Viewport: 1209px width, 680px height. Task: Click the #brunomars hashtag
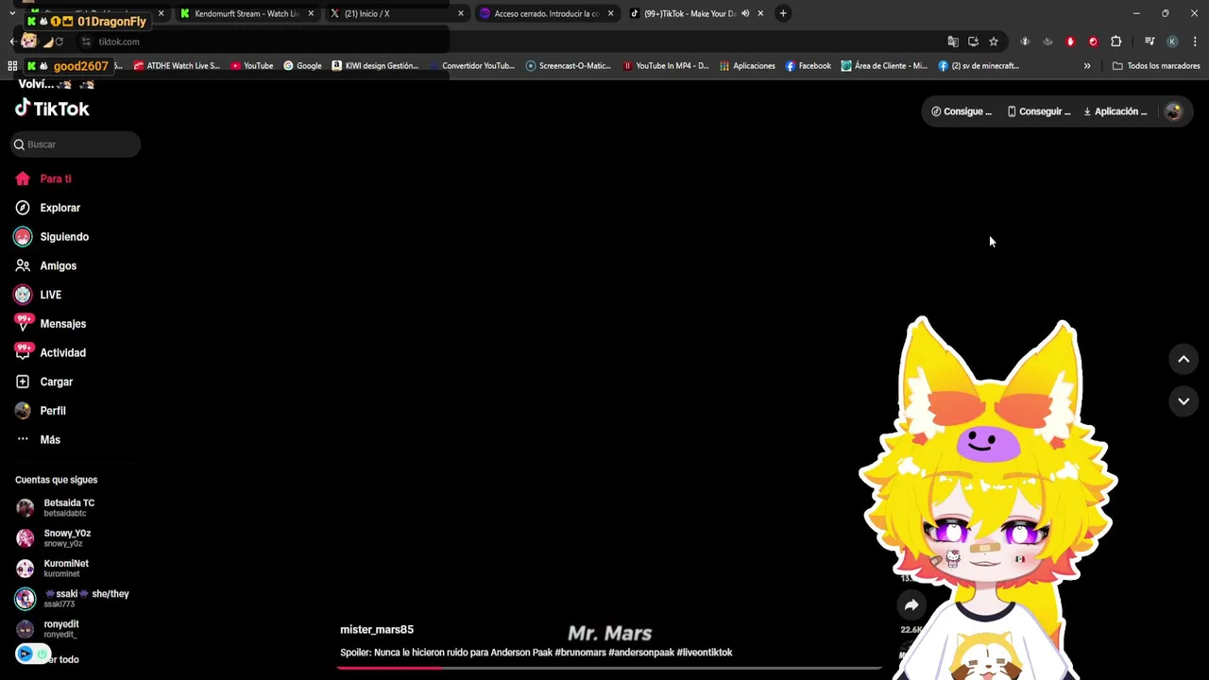click(x=581, y=653)
